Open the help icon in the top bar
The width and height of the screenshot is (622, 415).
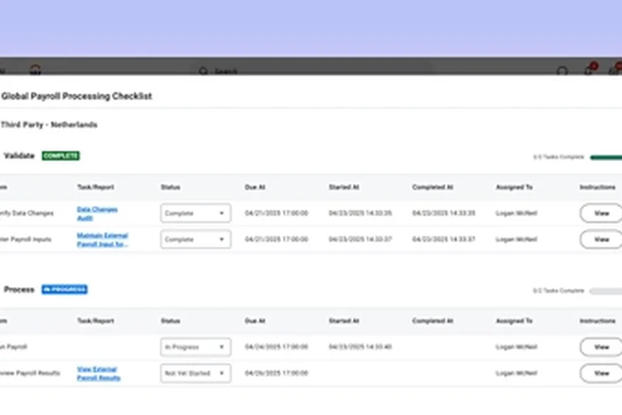point(562,71)
